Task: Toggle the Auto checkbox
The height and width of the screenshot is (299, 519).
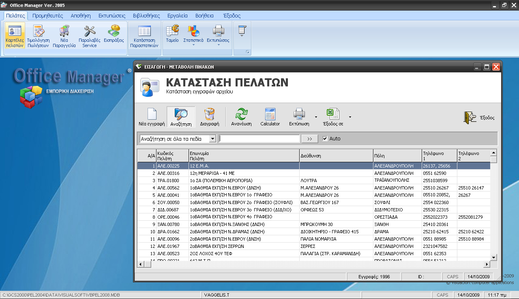Action: coord(325,139)
